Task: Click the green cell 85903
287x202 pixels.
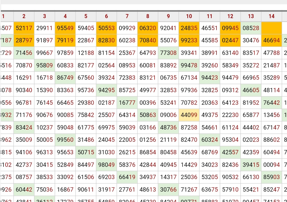Action: [x=271, y=177]
